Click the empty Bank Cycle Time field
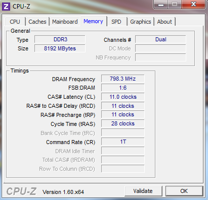 pos(123,133)
